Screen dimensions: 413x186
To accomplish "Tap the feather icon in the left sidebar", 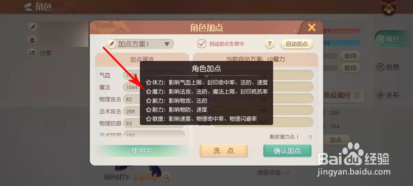I will (33, 27).
